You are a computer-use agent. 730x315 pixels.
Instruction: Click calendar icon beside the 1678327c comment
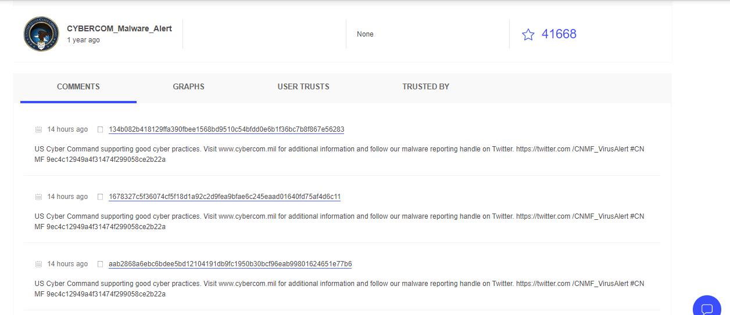(38, 197)
